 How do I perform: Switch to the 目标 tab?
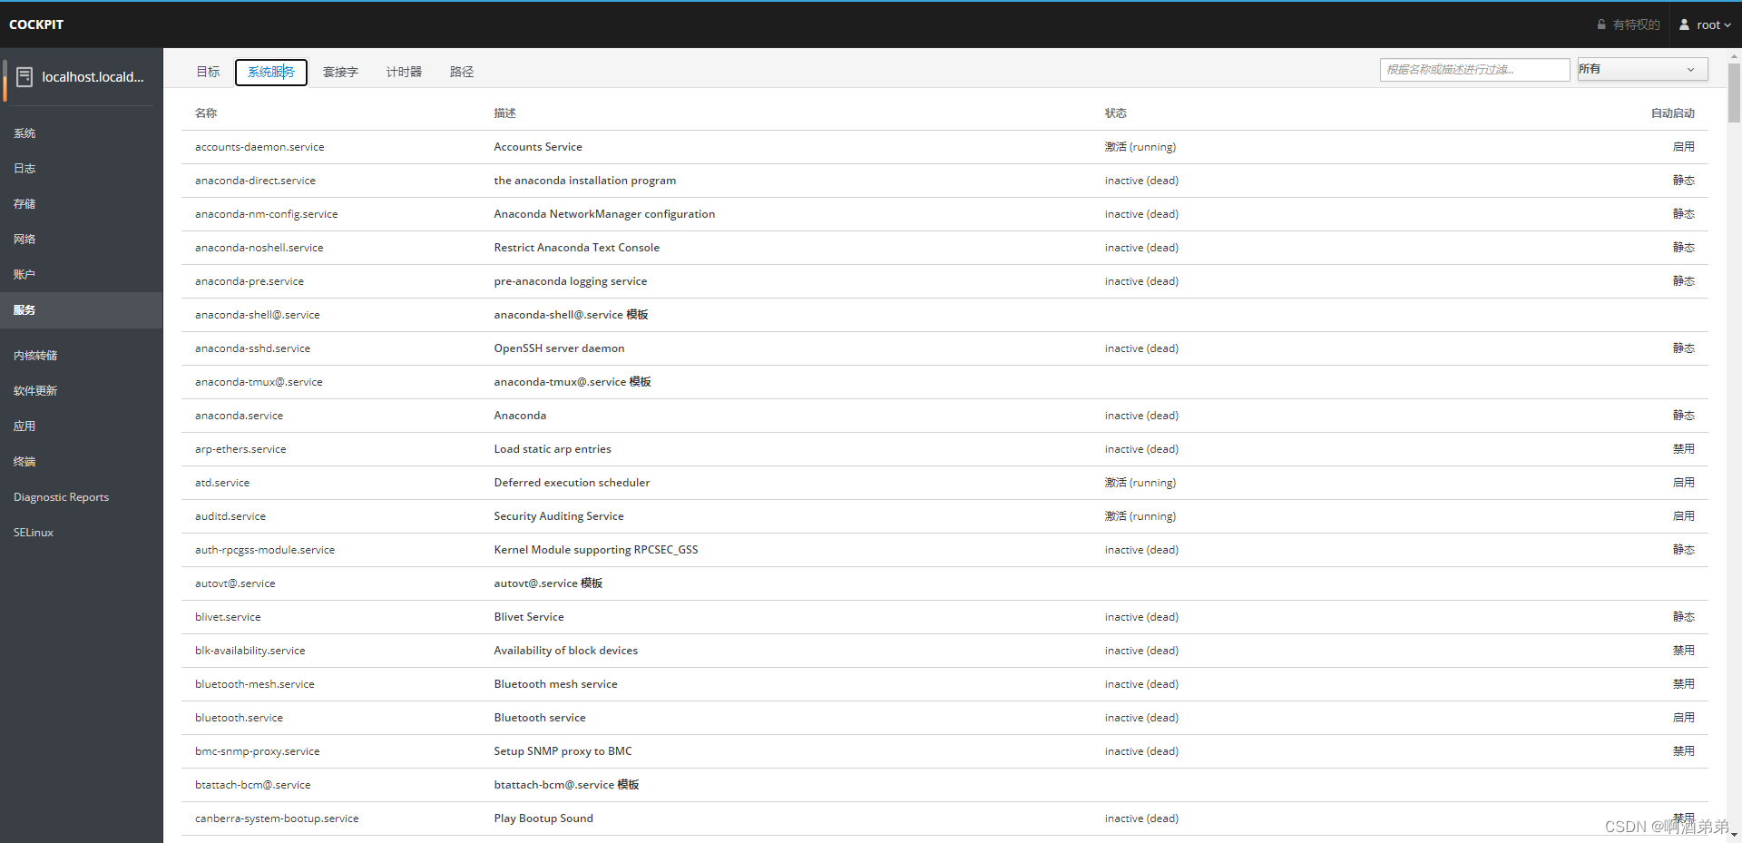coord(209,72)
